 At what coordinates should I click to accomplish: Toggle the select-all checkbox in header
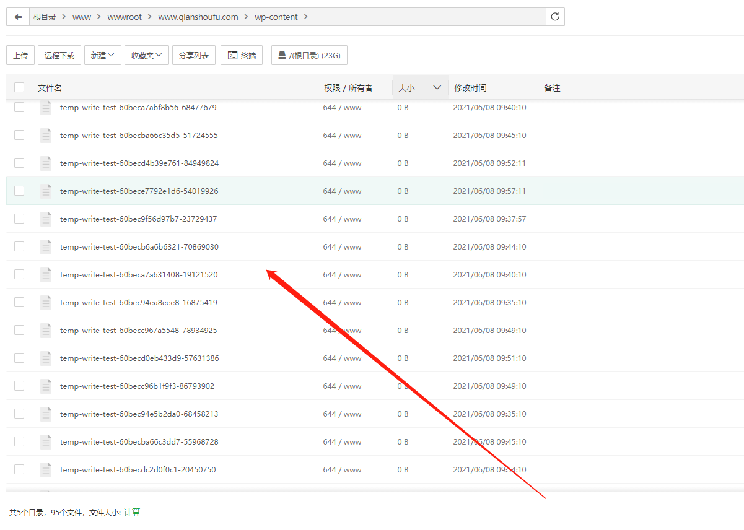point(19,88)
